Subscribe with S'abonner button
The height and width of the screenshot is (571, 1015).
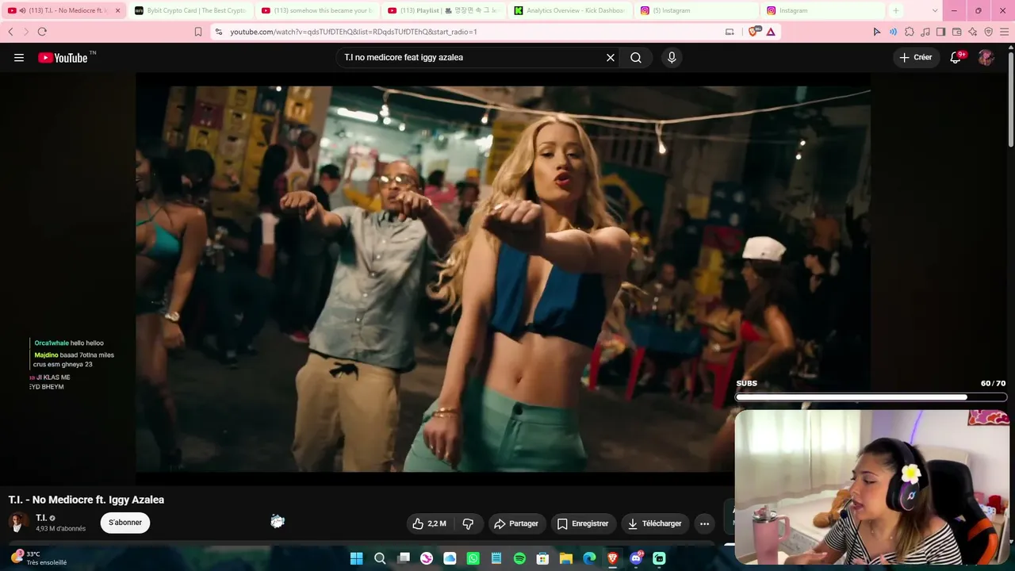tap(125, 523)
